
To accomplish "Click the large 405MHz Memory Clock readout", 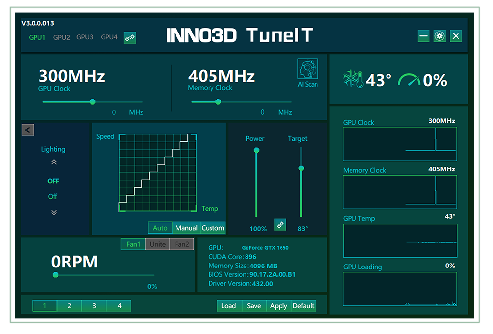I will coord(221,76).
